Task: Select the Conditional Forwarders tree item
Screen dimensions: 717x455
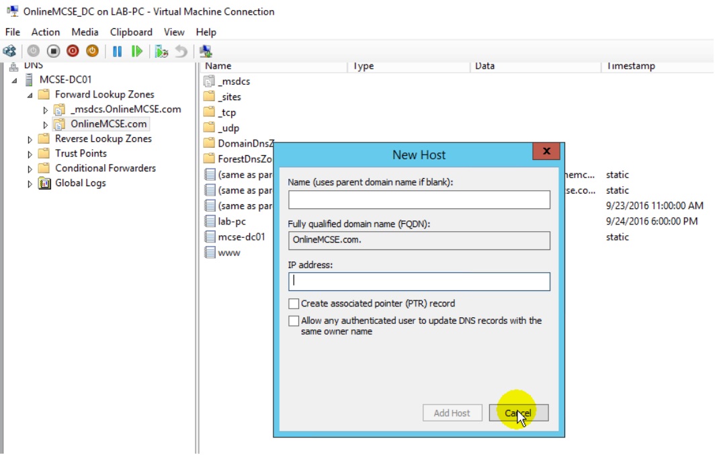Action: [105, 168]
